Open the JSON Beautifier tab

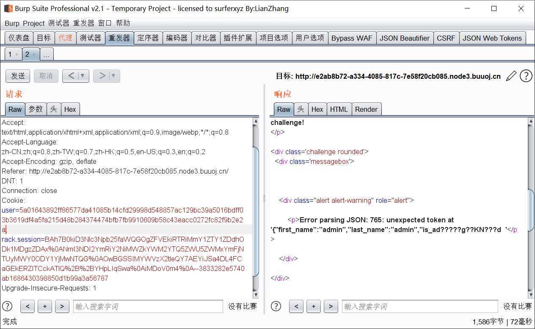click(405, 38)
